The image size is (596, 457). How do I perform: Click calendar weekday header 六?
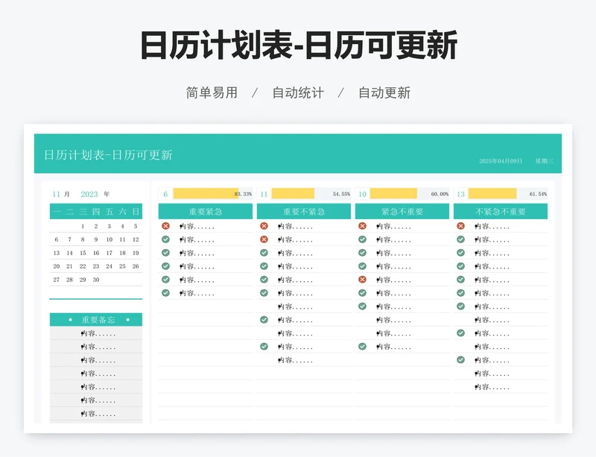[122, 212]
